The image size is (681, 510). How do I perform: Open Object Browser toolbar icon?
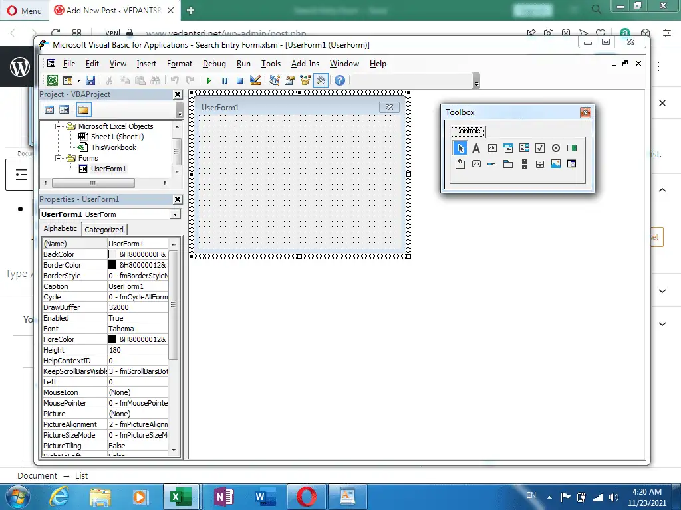point(305,80)
